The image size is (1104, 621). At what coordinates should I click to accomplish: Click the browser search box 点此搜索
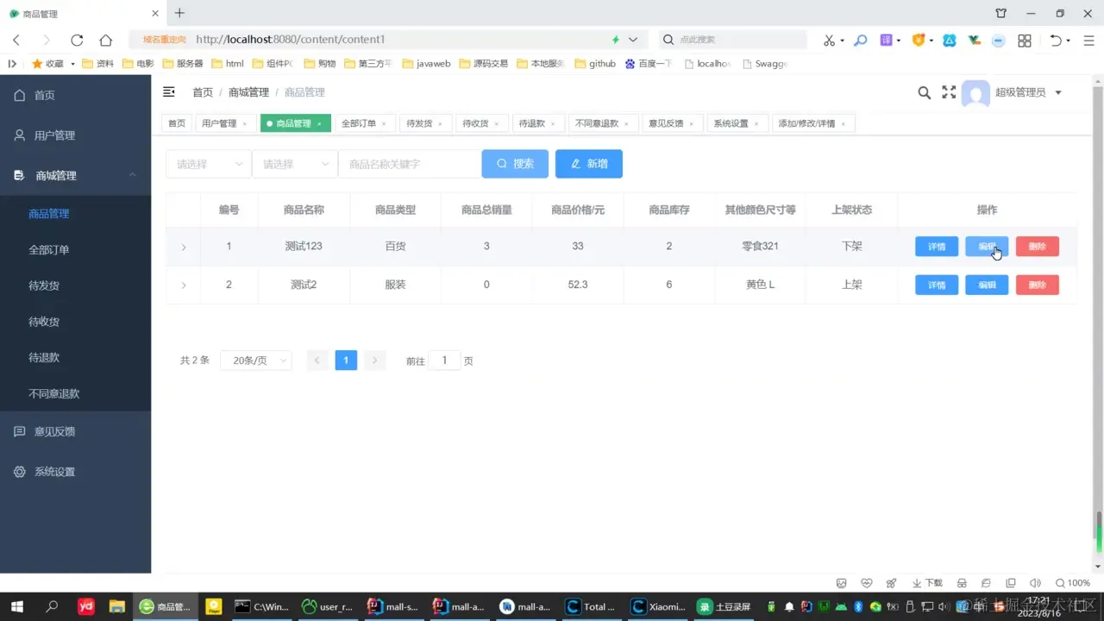point(733,40)
